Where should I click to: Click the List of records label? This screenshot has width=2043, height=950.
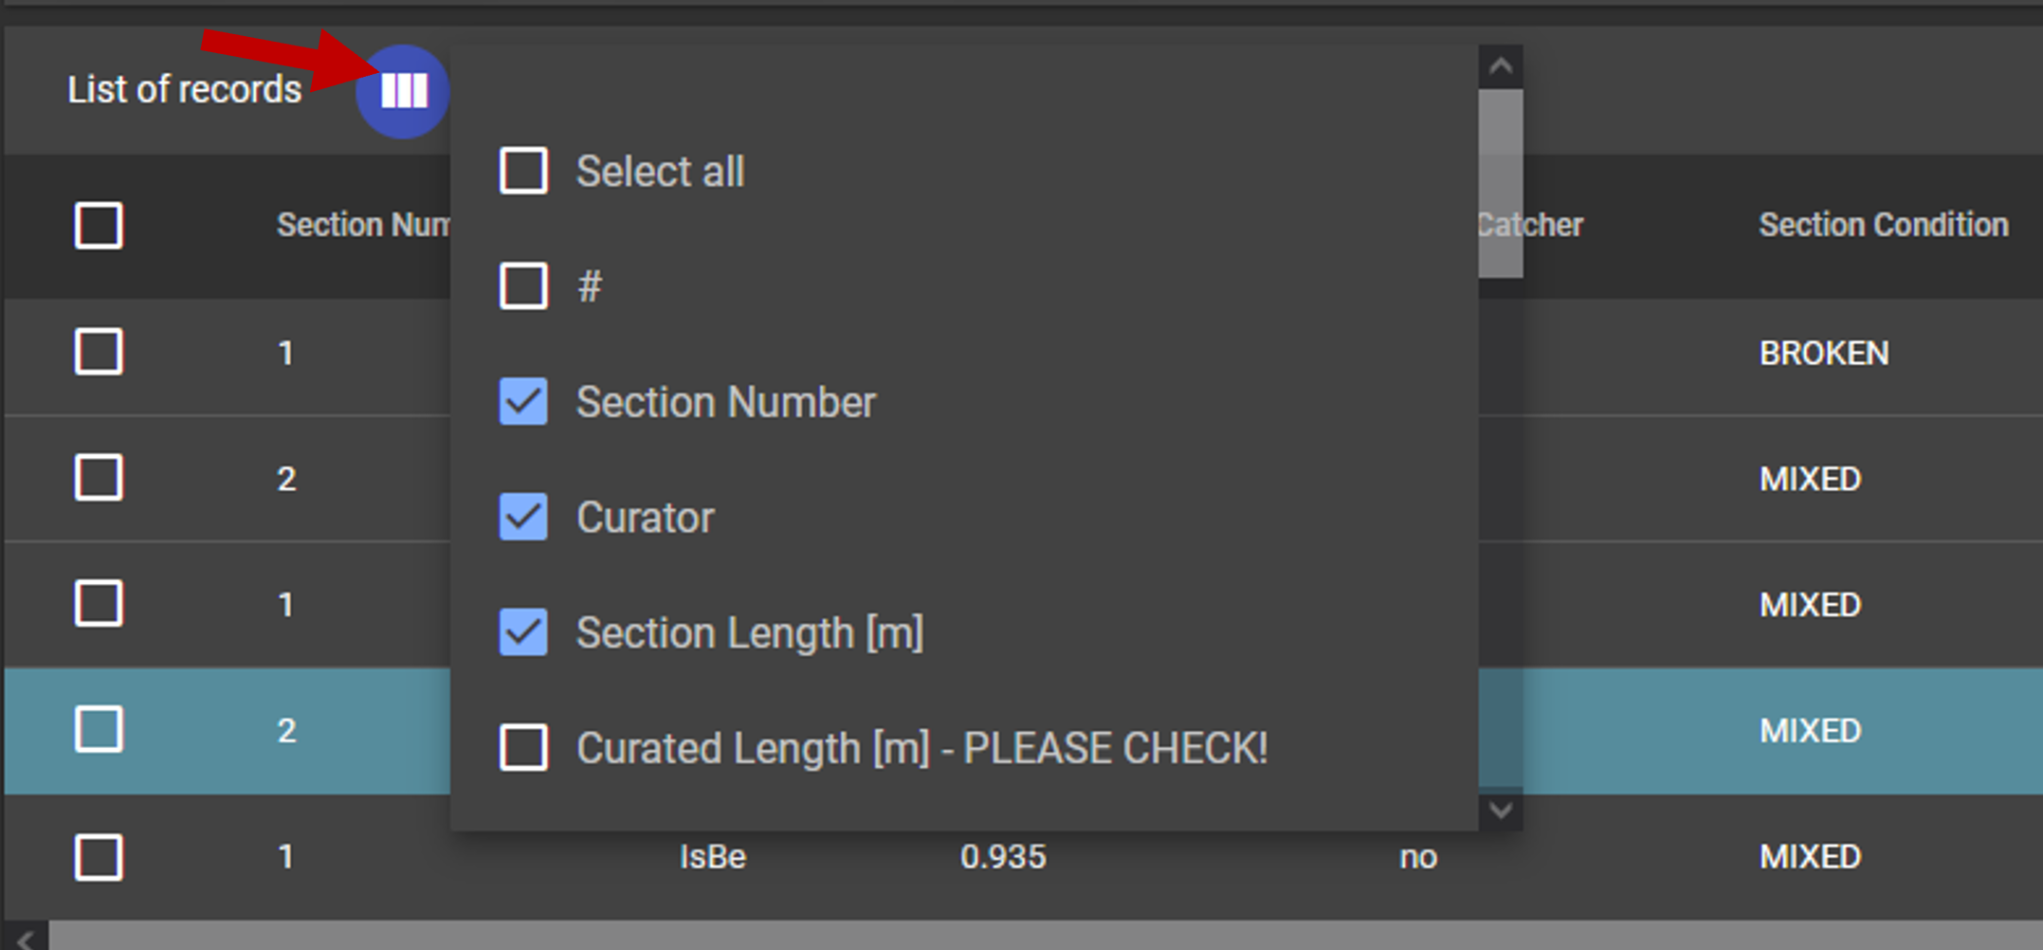(x=183, y=90)
